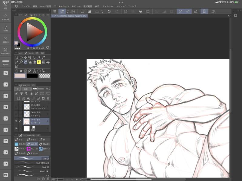
Task: Click the Undo arrow in the command bar
Action: click(x=109, y=11)
